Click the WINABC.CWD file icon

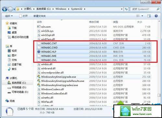click(x=39, y=48)
